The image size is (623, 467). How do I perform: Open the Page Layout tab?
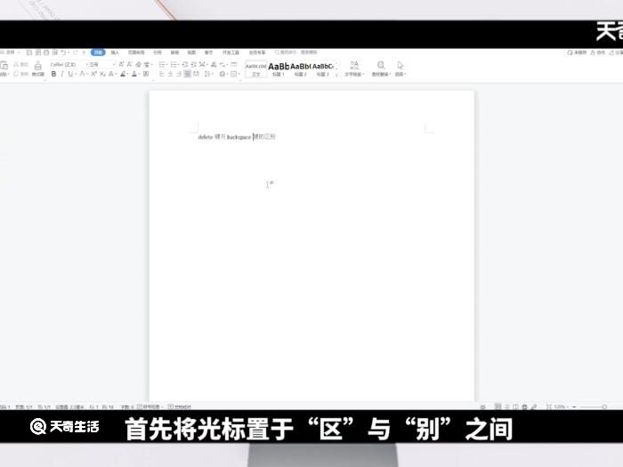coord(136,52)
